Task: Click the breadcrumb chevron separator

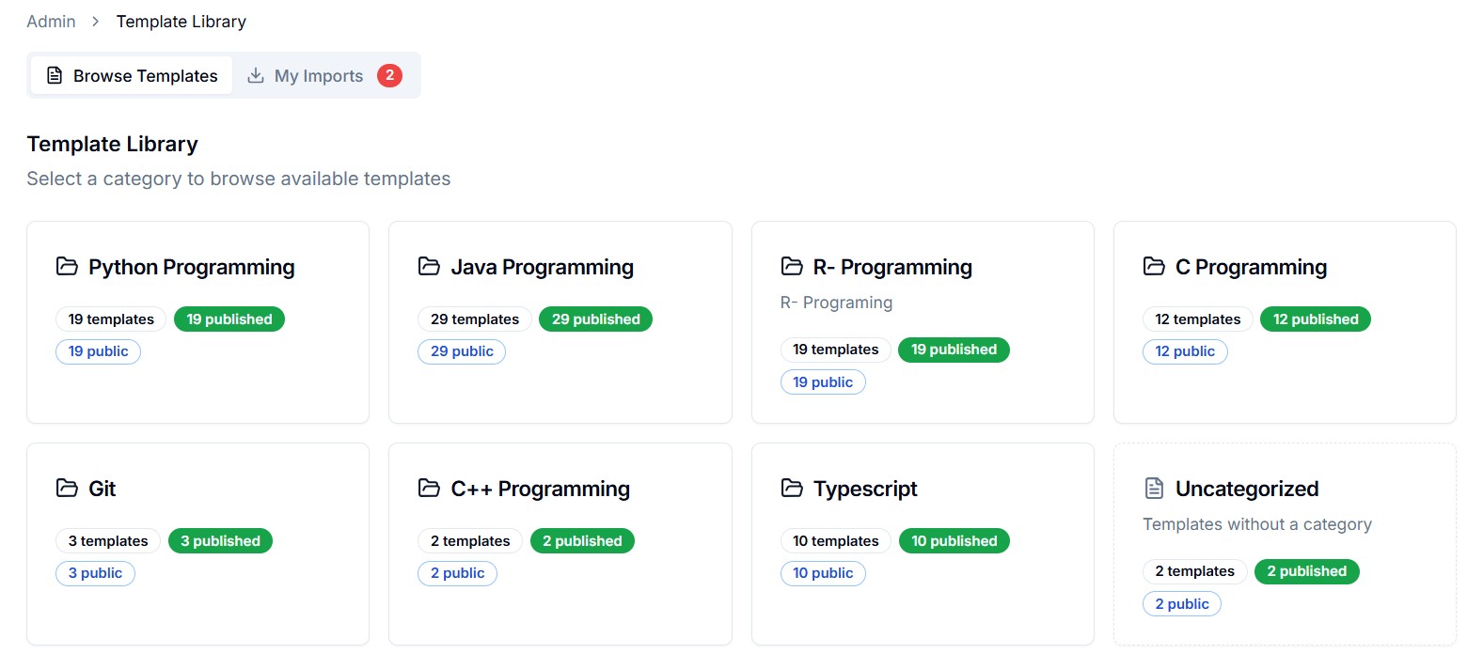Action: (x=96, y=22)
